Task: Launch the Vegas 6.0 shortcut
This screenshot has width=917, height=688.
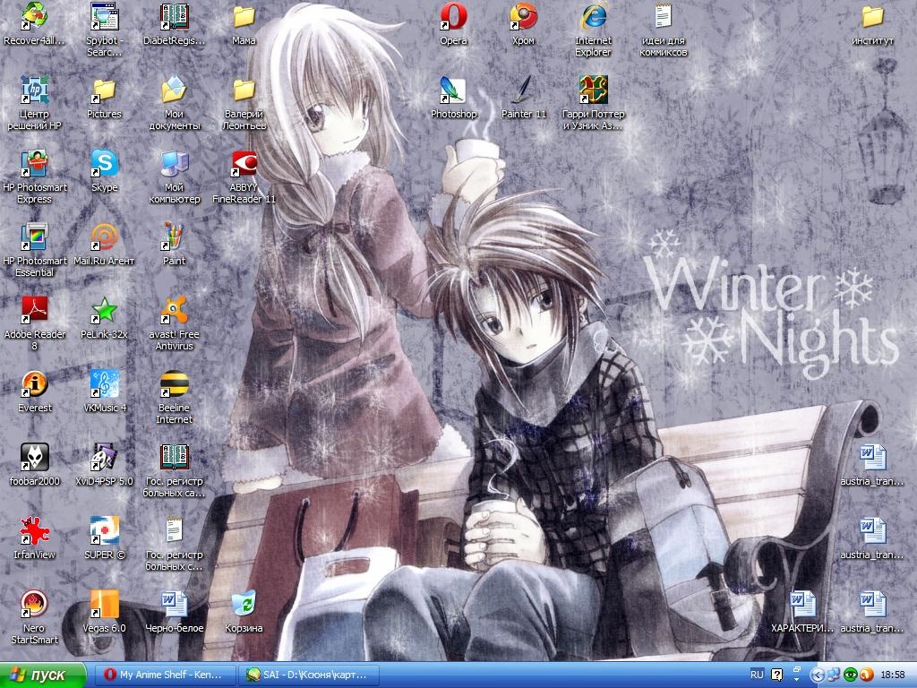Action: [104, 612]
